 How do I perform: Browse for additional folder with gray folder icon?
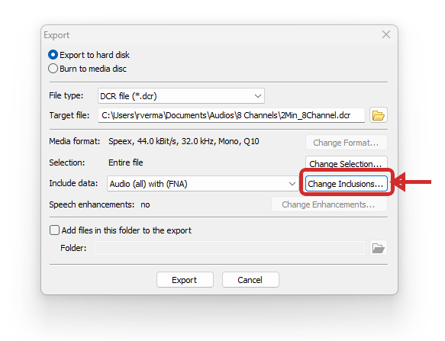379,248
